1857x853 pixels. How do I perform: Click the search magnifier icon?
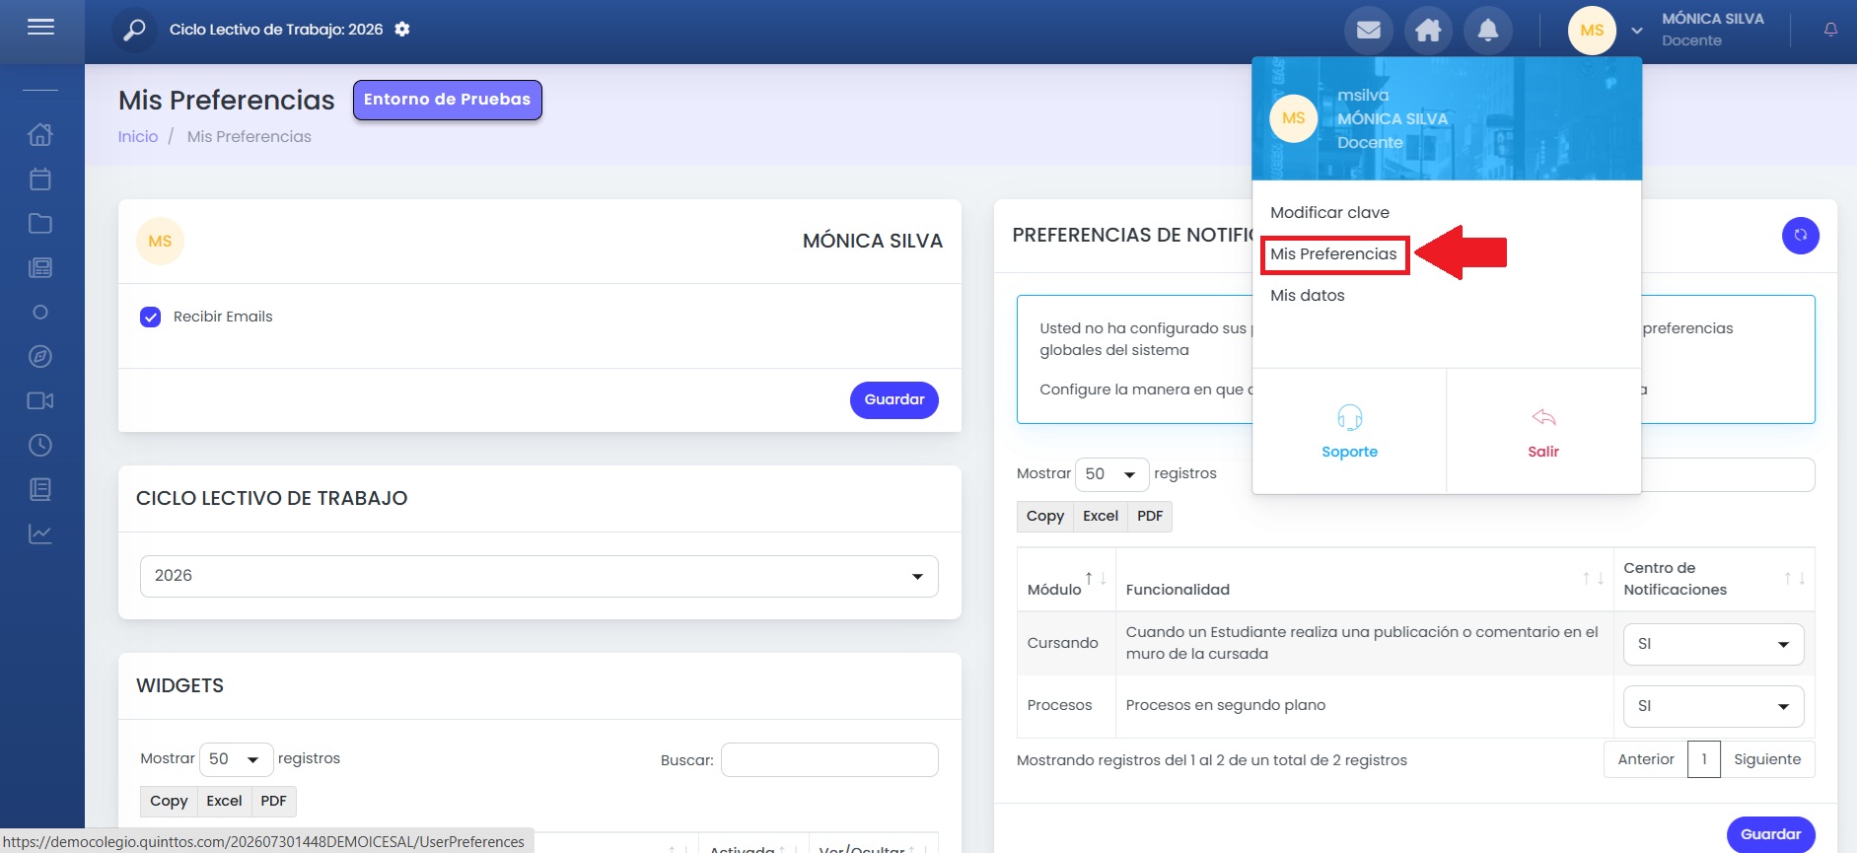134,31
